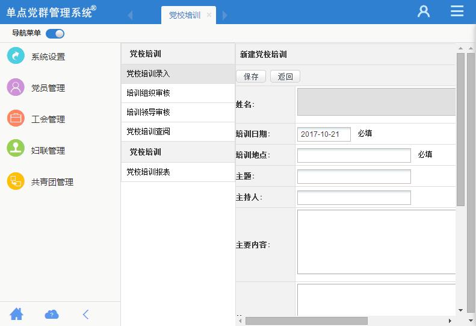Select 党校培训查阅 in submenu
This screenshot has width=476, height=326.
(178, 131)
